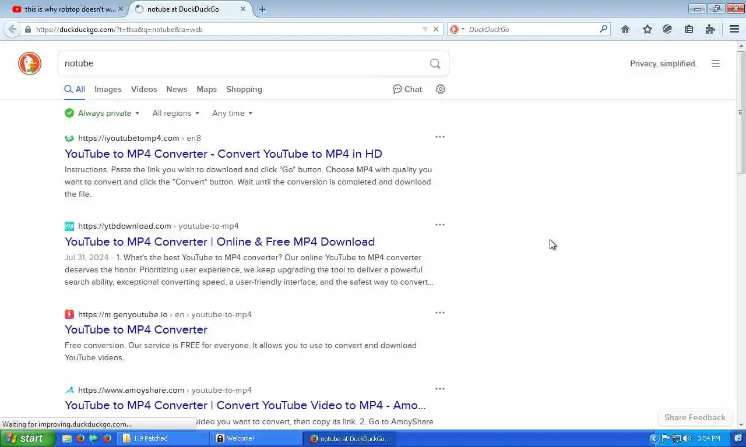Screen dimensions: 746x447
Task: Open more options for ytbdownload.com result
Action: point(440,225)
